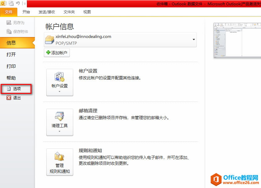261x188 pixels.
Task: Open the Customize Quick Access Toolbar dropdown
Action: 25,4
